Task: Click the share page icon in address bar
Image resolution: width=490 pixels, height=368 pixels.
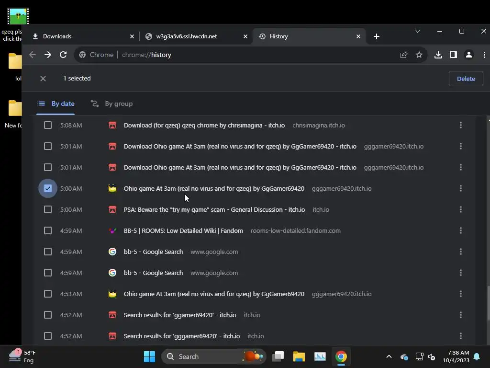Action: (x=404, y=55)
